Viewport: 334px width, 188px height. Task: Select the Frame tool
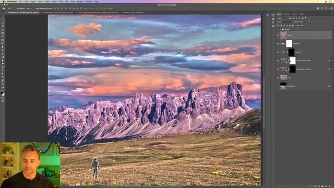[3, 33]
